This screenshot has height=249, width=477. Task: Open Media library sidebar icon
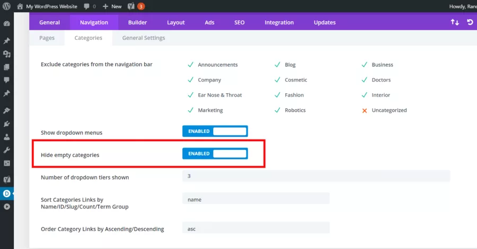click(7, 54)
